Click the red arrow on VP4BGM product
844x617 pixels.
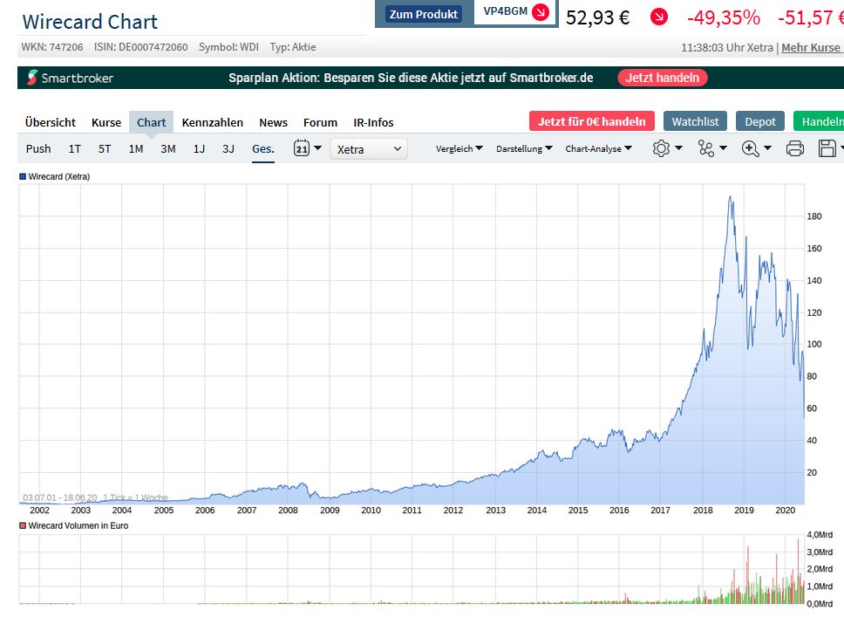(x=541, y=12)
